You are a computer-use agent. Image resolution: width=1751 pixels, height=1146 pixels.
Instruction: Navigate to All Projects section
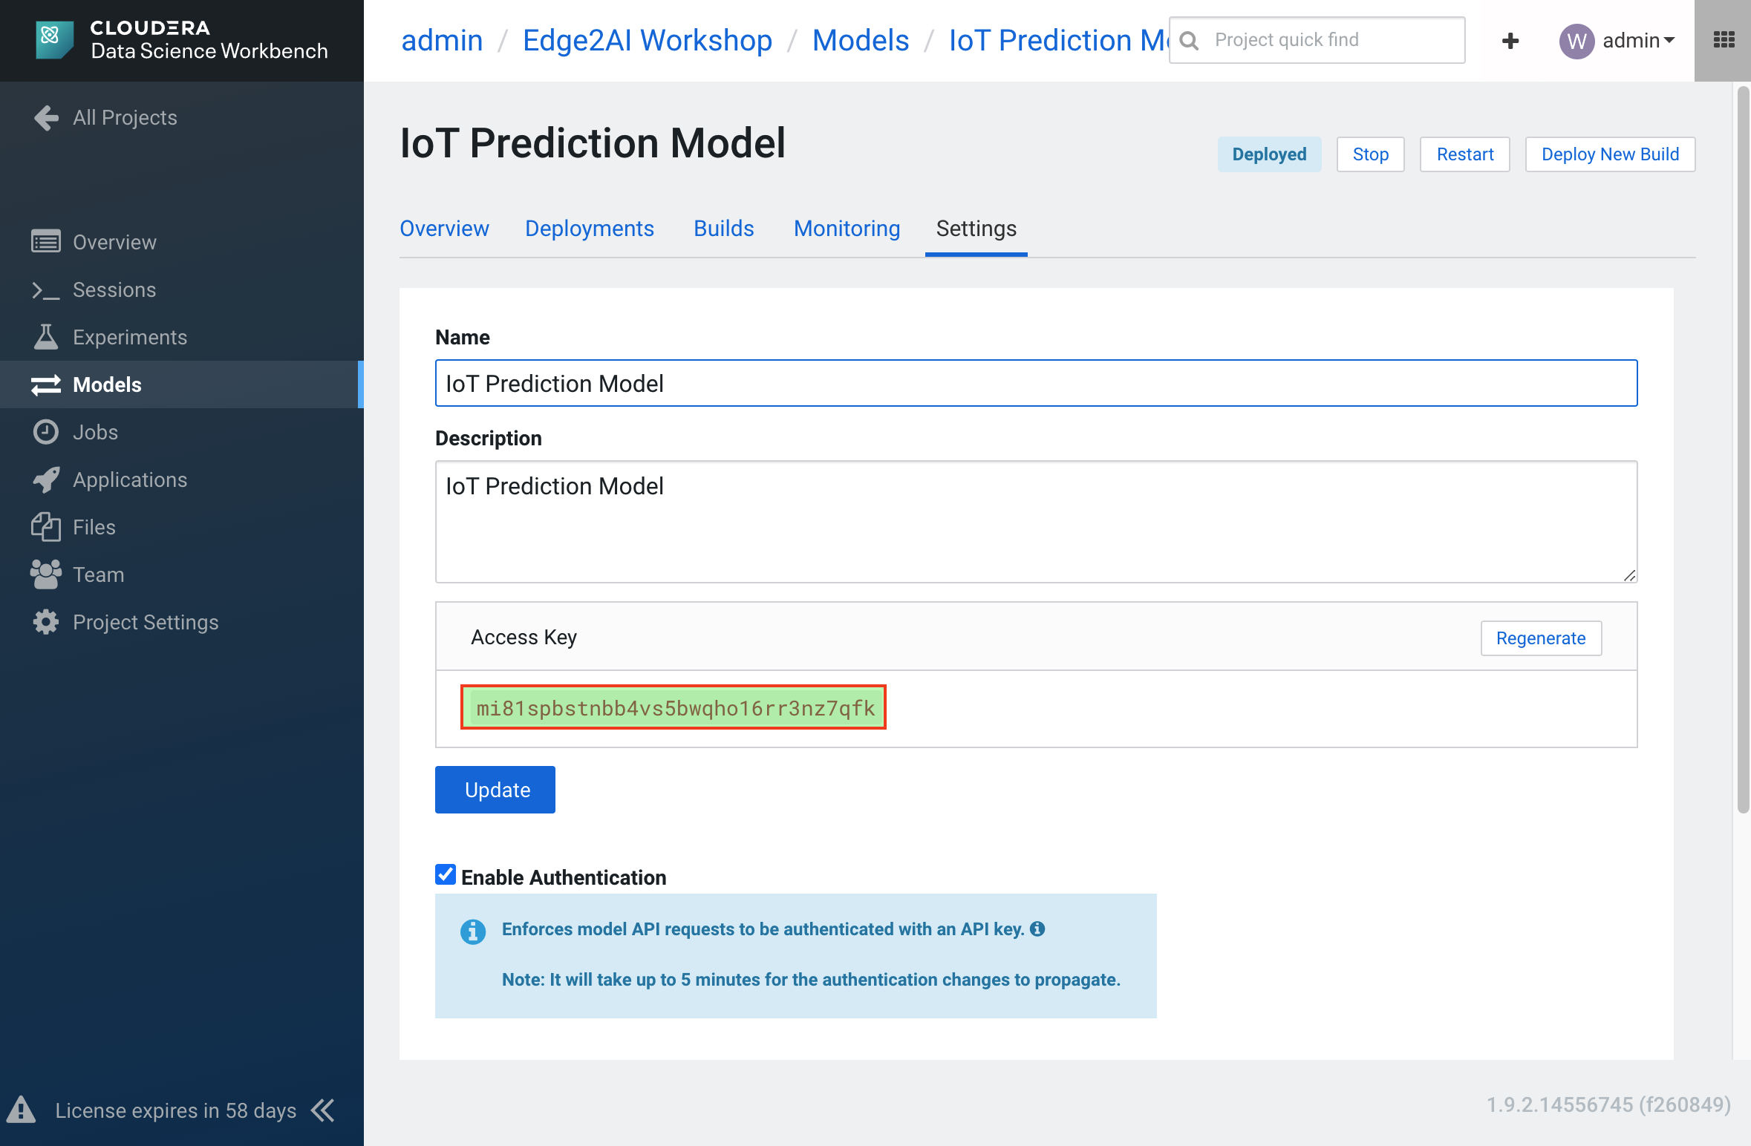pyautogui.click(x=125, y=118)
